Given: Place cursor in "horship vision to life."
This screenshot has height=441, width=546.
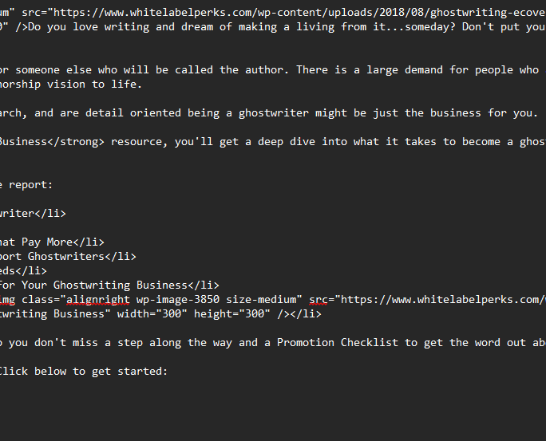Looking at the screenshot, I should click(x=71, y=85).
